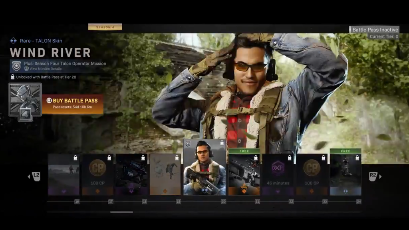The width and height of the screenshot is (409, 230).
Task: Click the lock icon on tier 17 card
Action: click(x=109, y=157)
